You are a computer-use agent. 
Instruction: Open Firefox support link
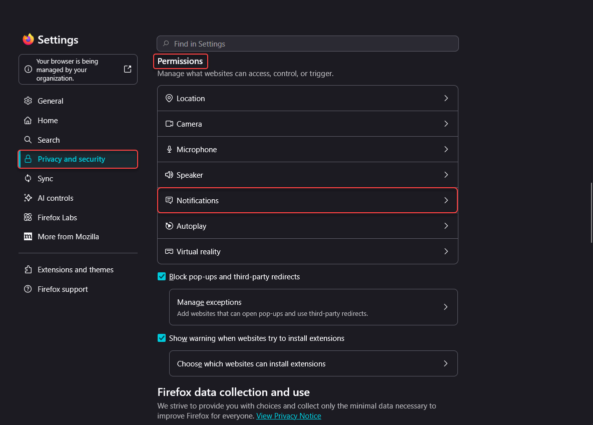(78, 289)
